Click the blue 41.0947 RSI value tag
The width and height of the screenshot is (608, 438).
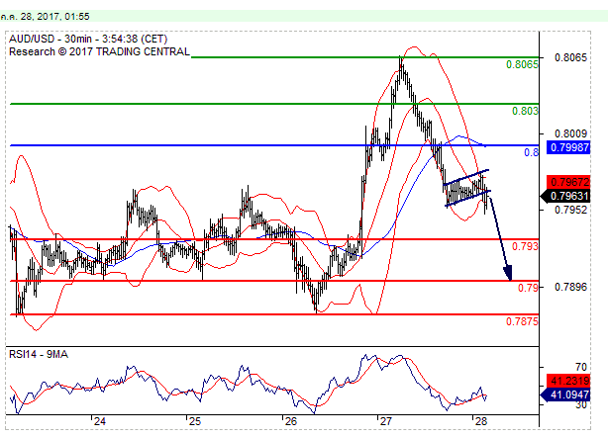(565, 394)
